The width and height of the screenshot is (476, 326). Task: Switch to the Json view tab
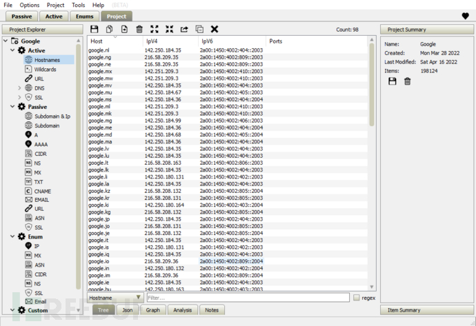[128, 310]
